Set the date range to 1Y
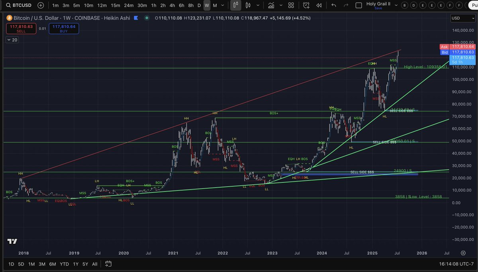 (75, 264)
